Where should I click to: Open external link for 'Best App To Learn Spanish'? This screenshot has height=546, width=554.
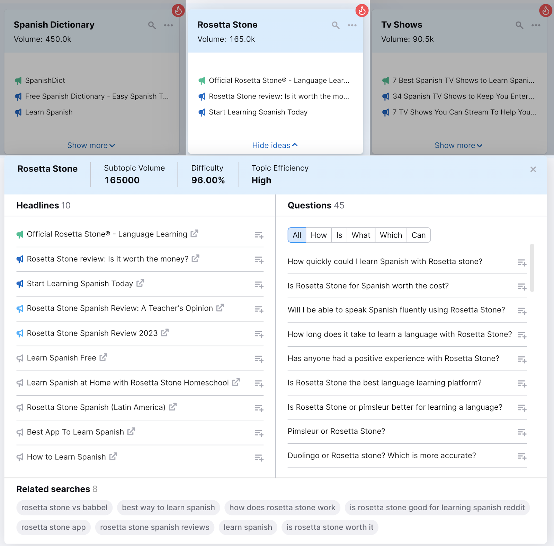pos(131,432)
